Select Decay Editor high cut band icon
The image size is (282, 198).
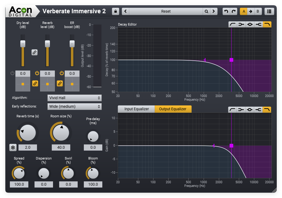[267, 24]
